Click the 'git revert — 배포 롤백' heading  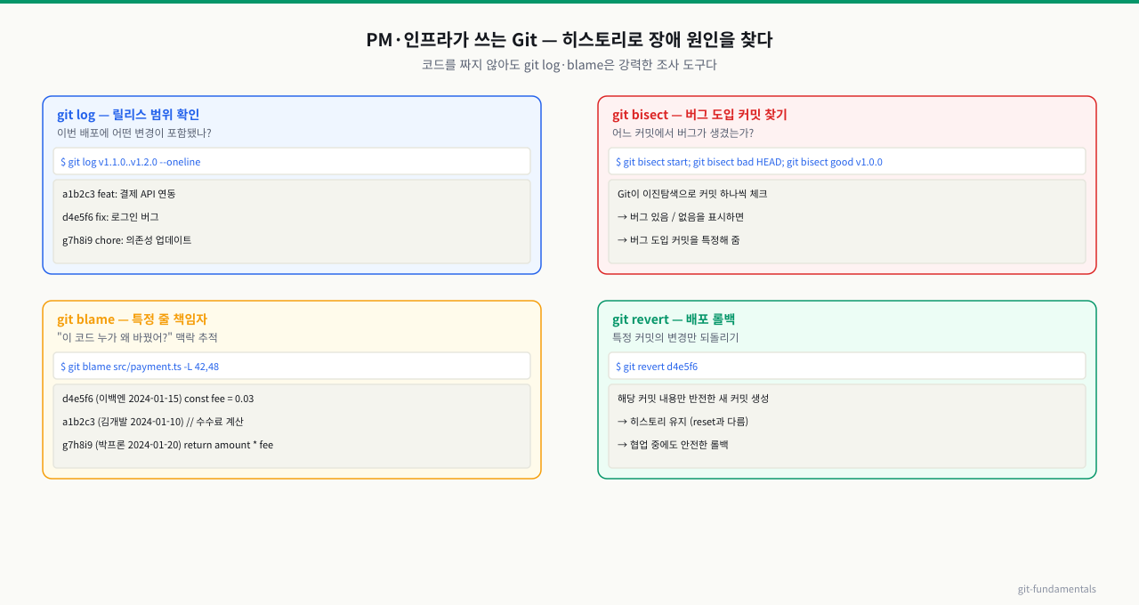click(674, 319)
